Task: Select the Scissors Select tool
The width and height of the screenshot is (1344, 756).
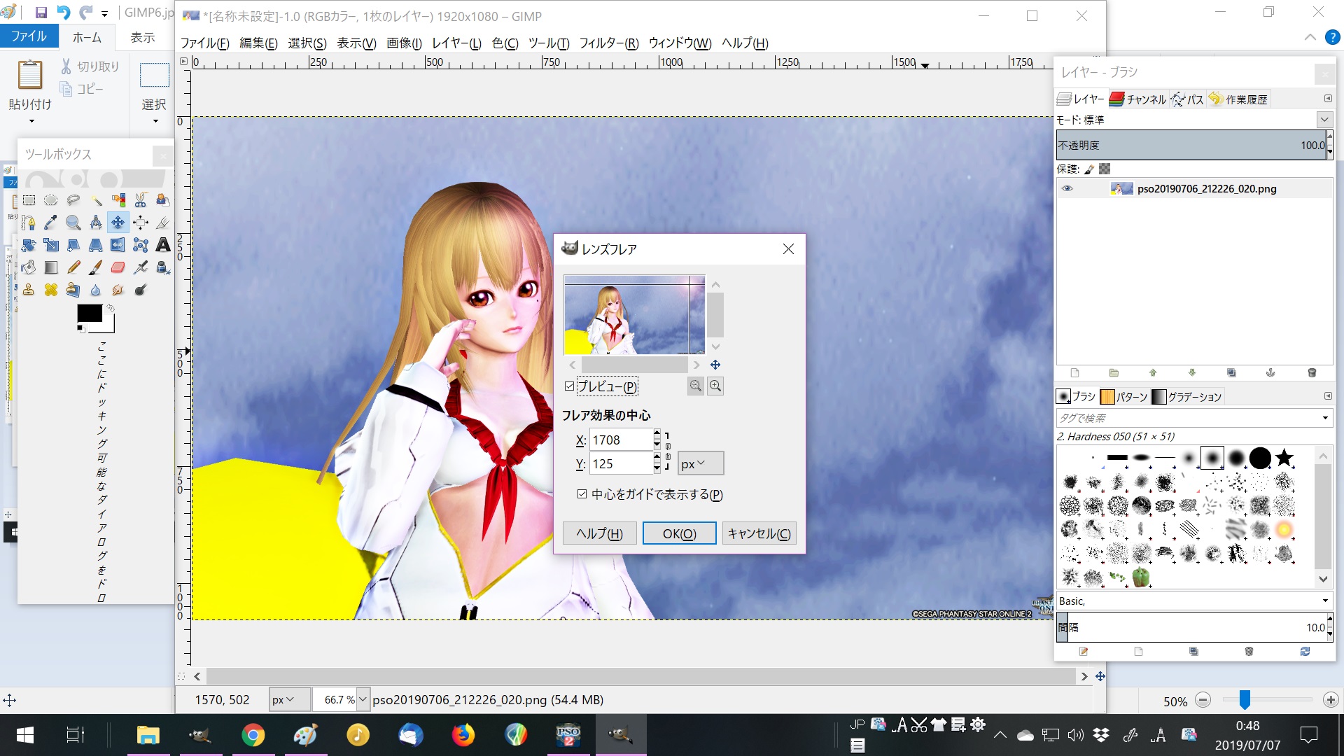Action: point(140,200)
